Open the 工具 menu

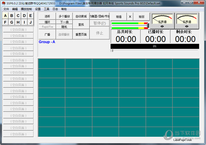[x=46, y=9]
